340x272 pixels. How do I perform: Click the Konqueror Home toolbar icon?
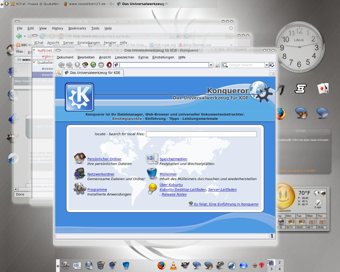pos(85,65)
